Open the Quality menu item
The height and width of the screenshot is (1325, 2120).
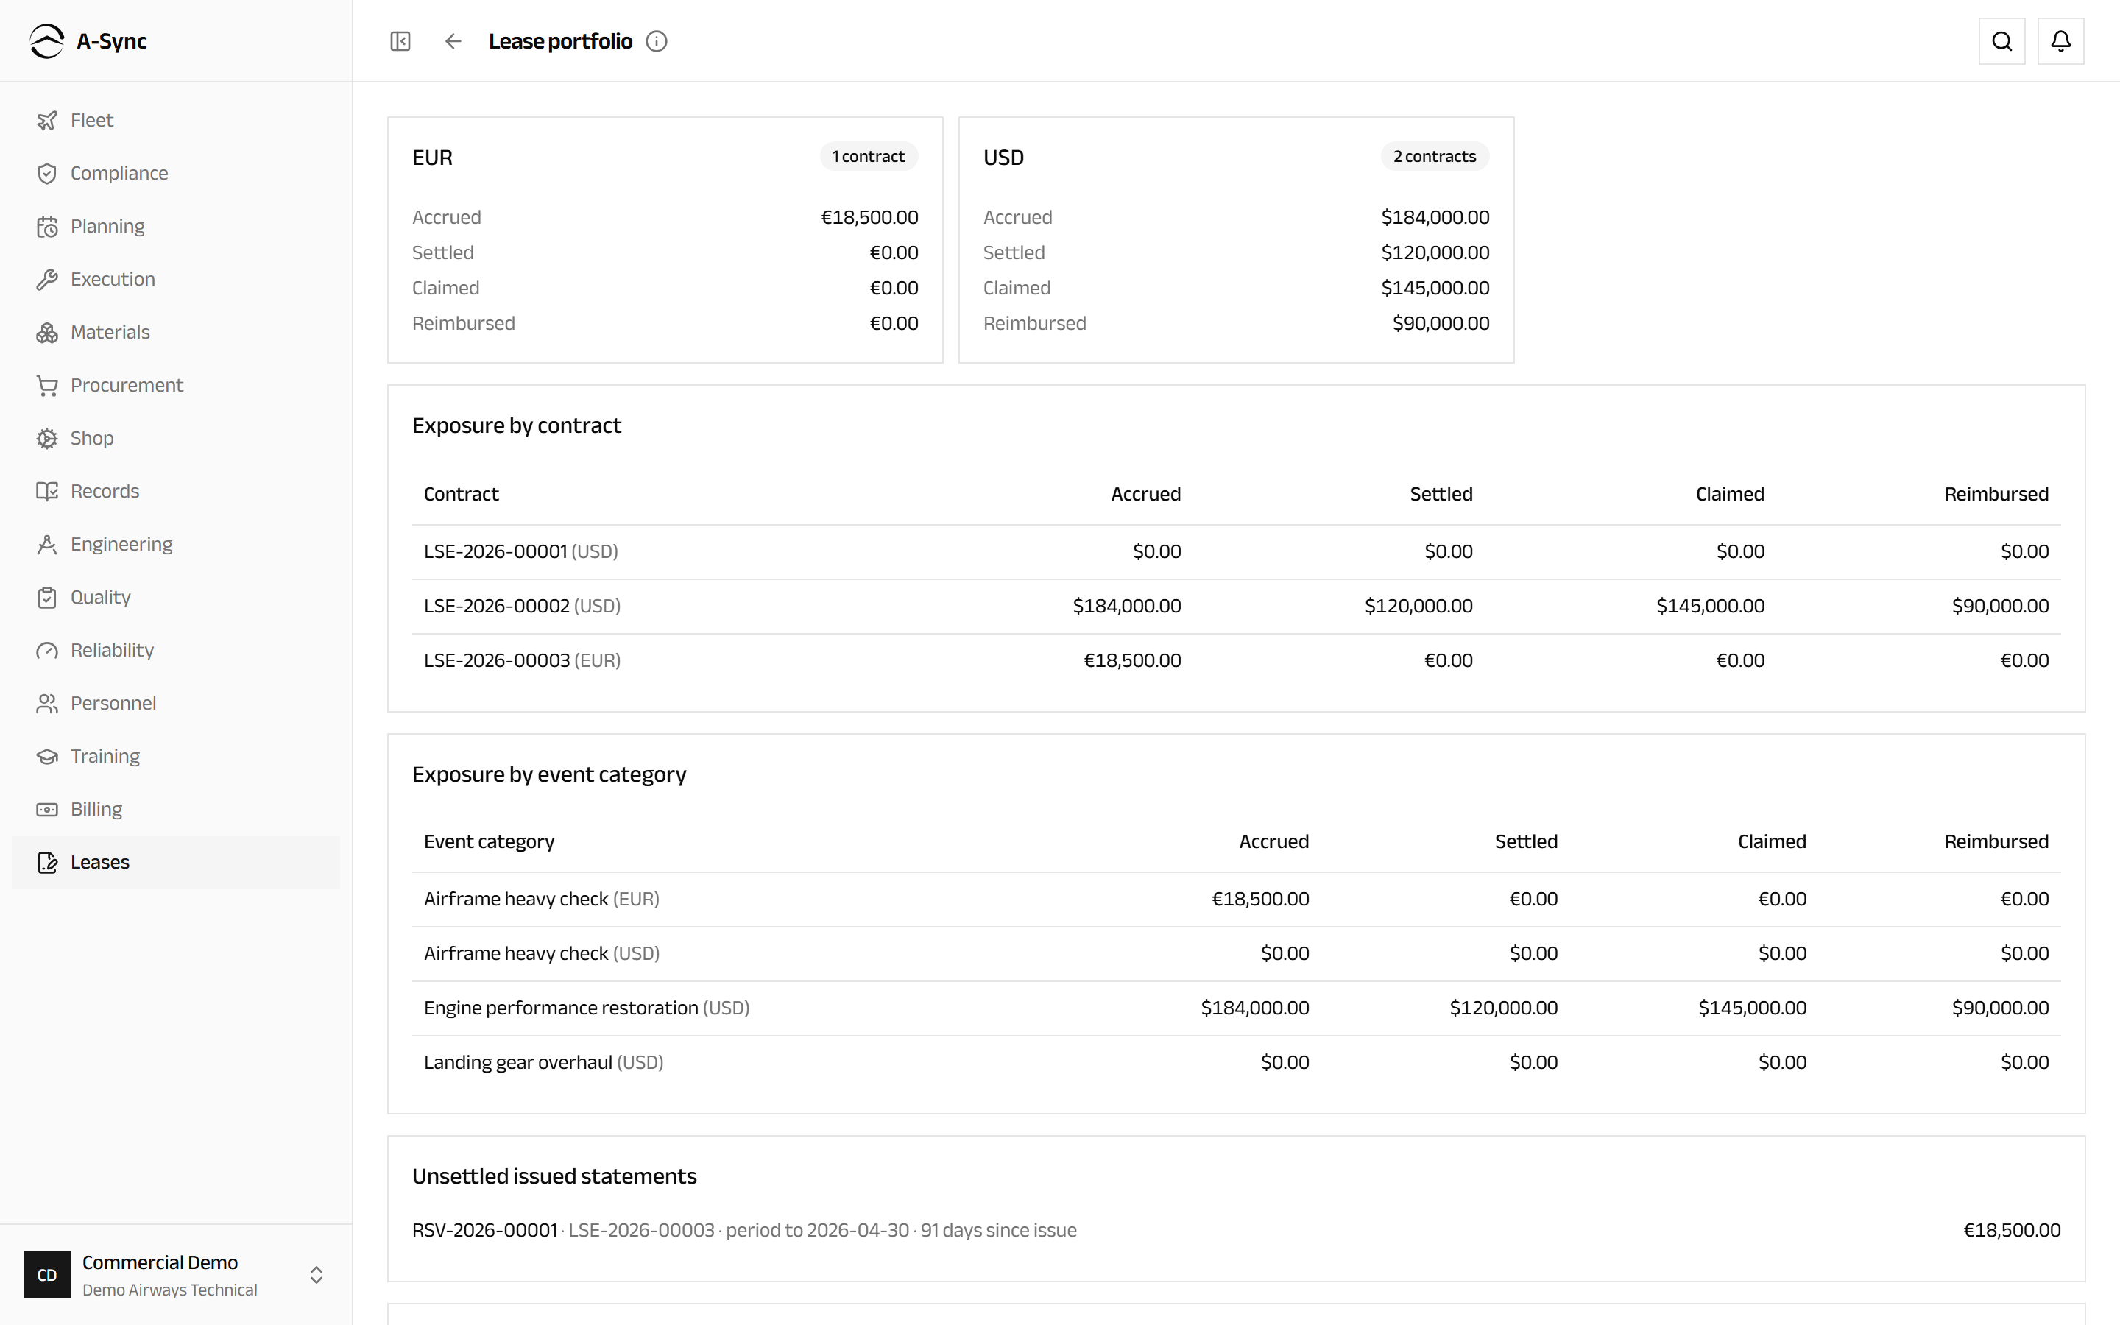tap(176, 598)
